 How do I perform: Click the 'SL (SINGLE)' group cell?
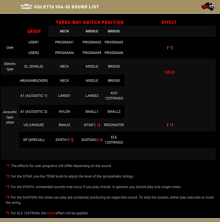coord(34,66)
